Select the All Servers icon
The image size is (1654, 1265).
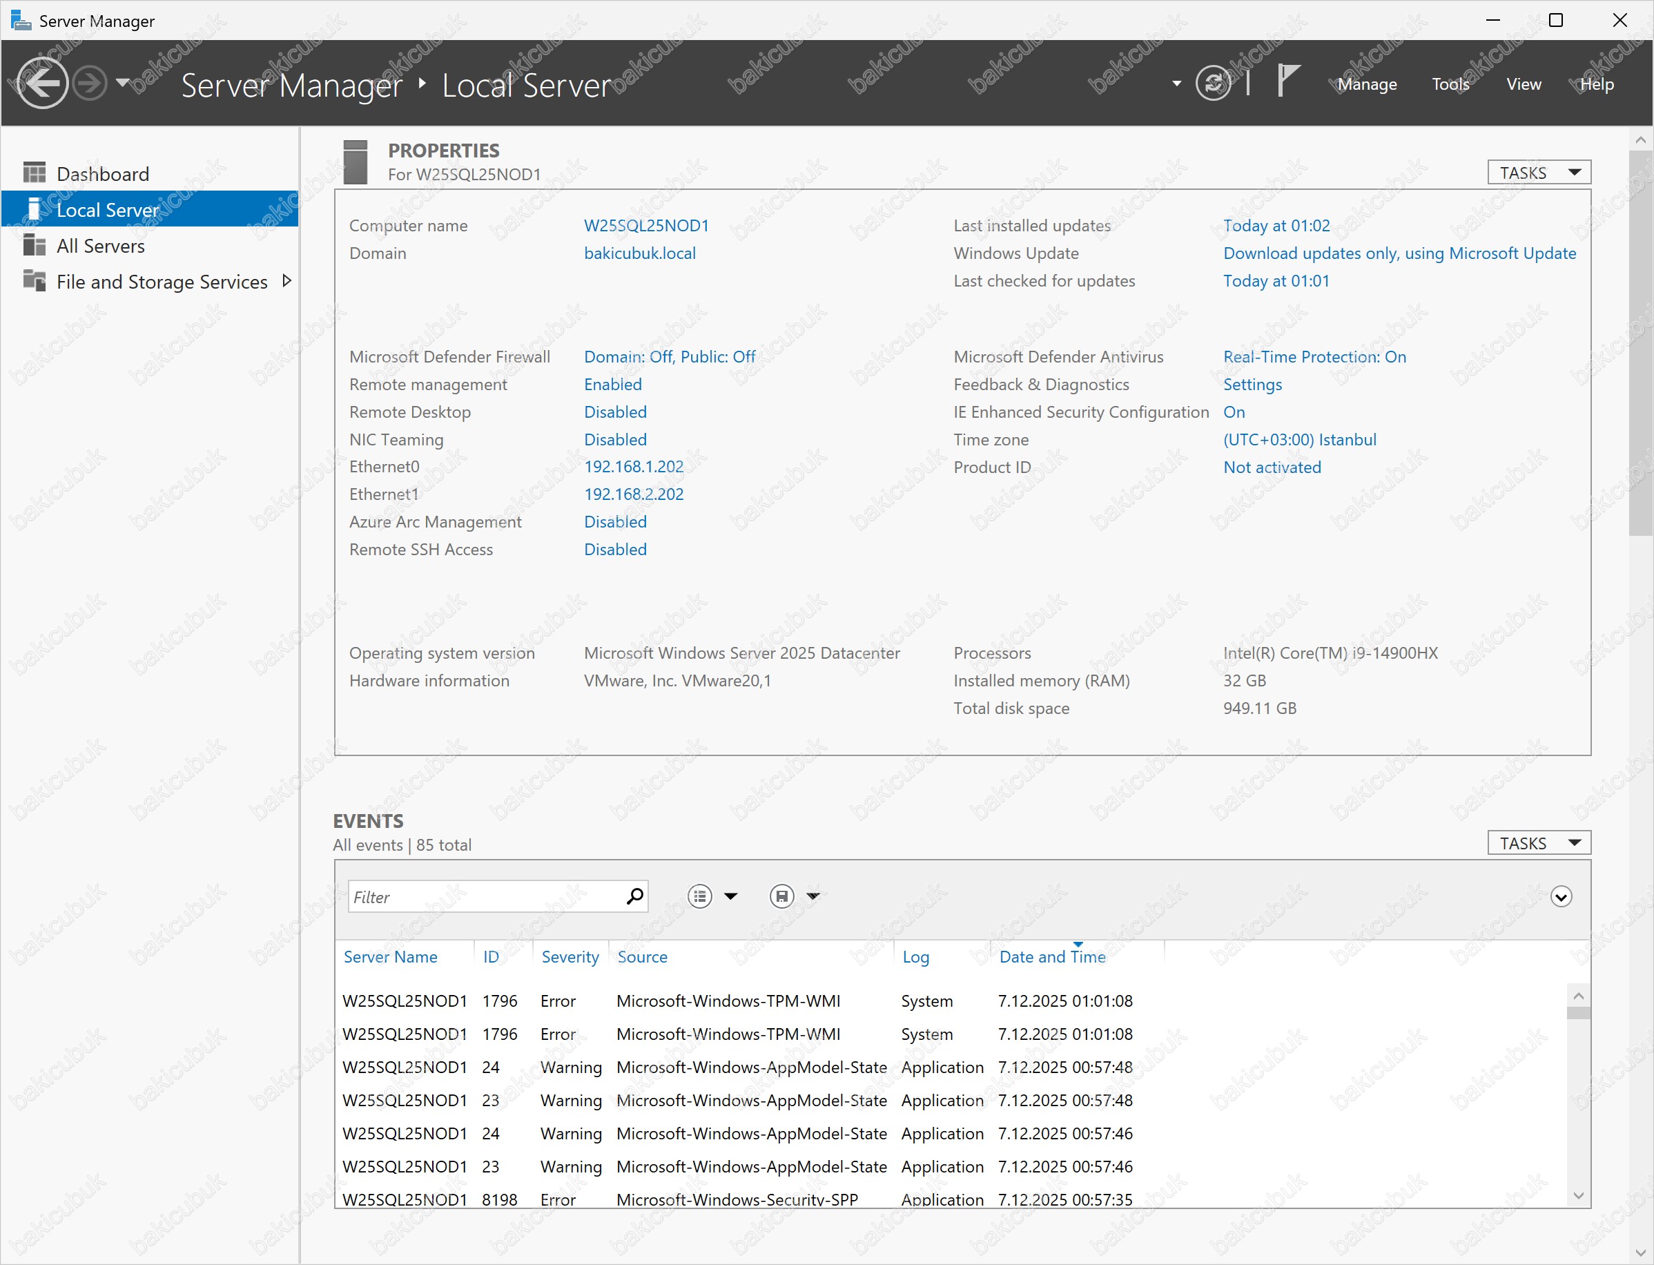tap(34, 245)
